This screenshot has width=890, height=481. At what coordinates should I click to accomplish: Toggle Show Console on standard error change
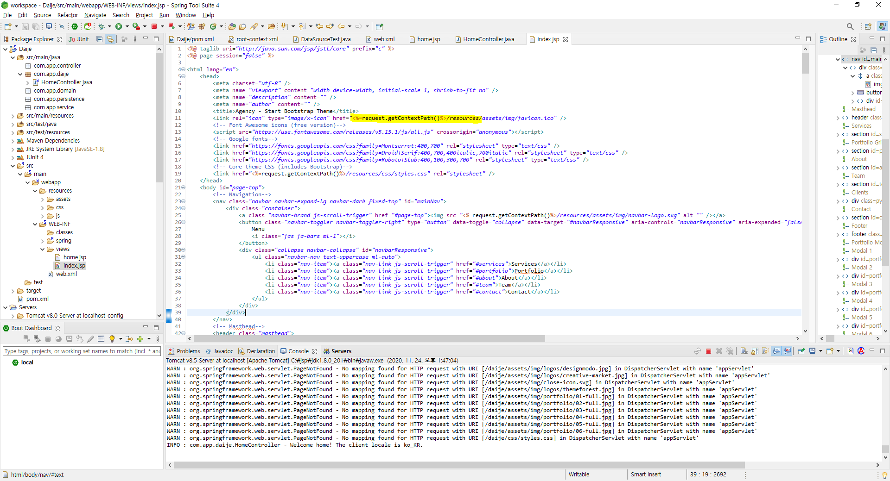(787, 351)
